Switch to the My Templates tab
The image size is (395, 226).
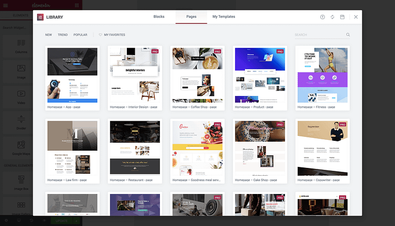[x=224, y=17]
